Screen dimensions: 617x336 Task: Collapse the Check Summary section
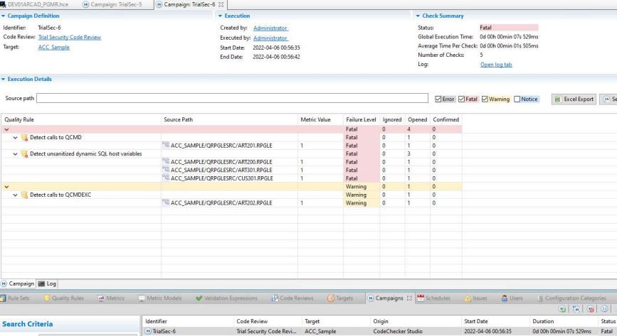[x=418, y=16]
